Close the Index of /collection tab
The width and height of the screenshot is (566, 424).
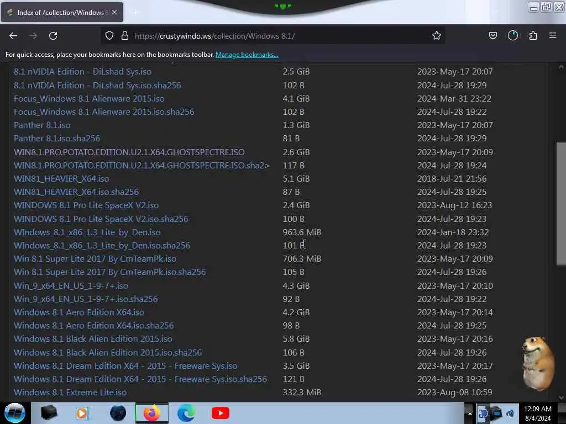tap(114, 12)
